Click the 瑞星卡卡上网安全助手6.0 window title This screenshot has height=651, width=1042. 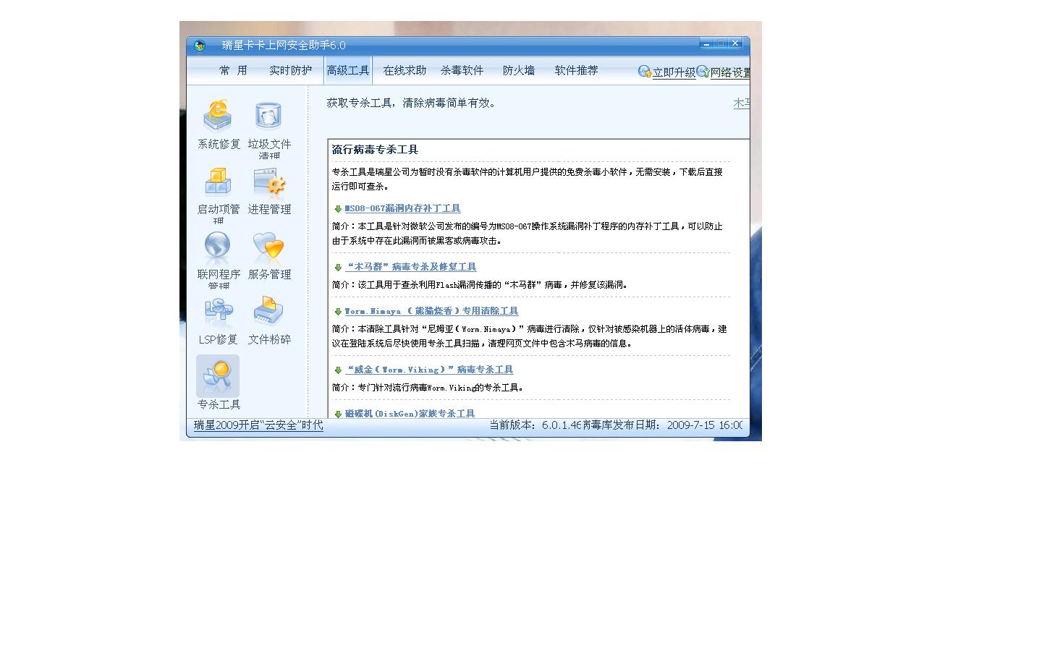[284, 45]
